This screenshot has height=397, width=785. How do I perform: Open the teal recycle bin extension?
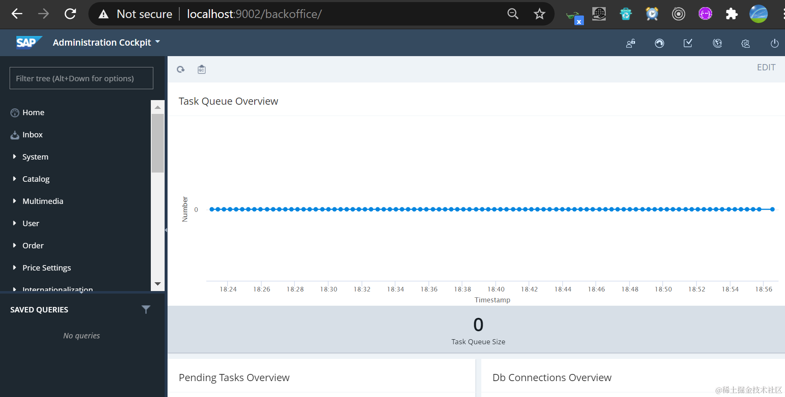[626, 14]
